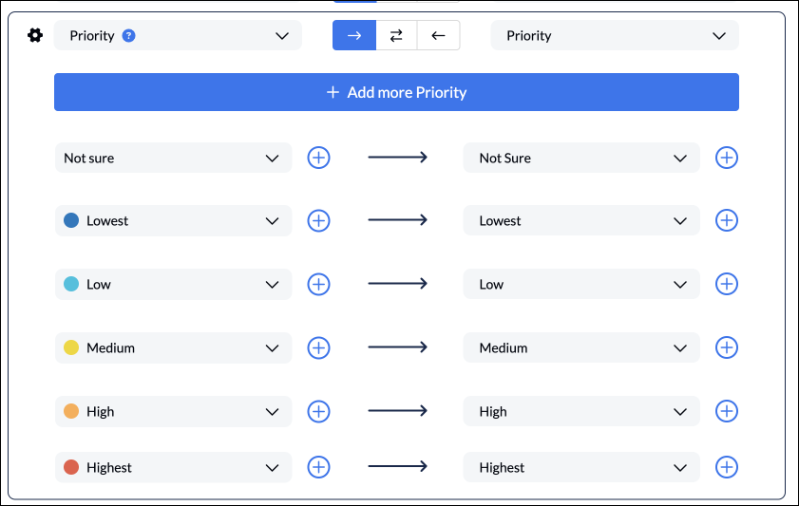Select the two-way sync direction toggle
Image resolution: width=799 pixels, height=506 pixels.
[x=396, y=36]
